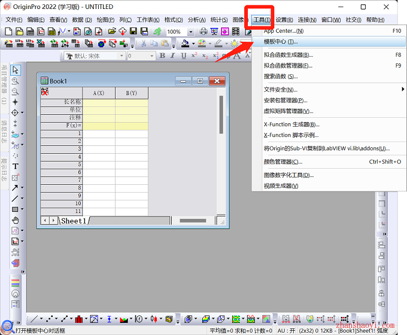Click the Paste clipboard icon

pos(165,44)
